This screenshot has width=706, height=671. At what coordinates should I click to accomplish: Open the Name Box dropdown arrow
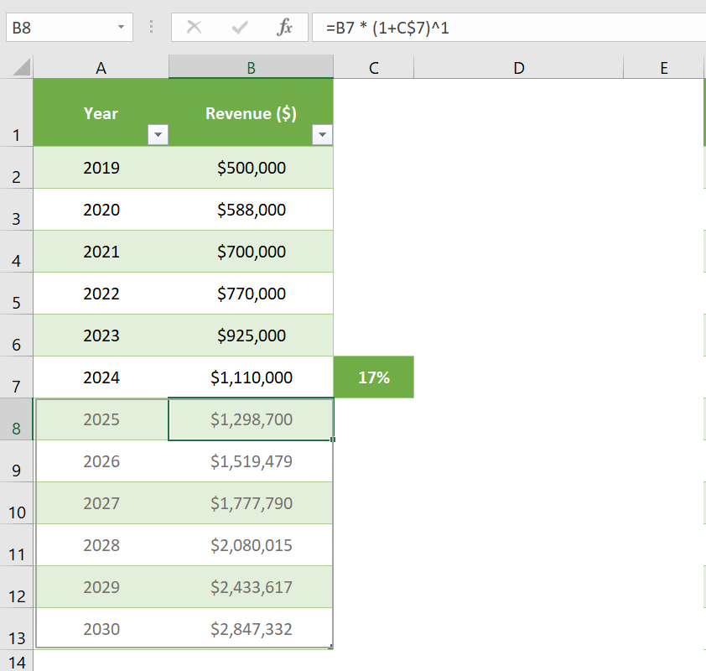coord(118,27)
